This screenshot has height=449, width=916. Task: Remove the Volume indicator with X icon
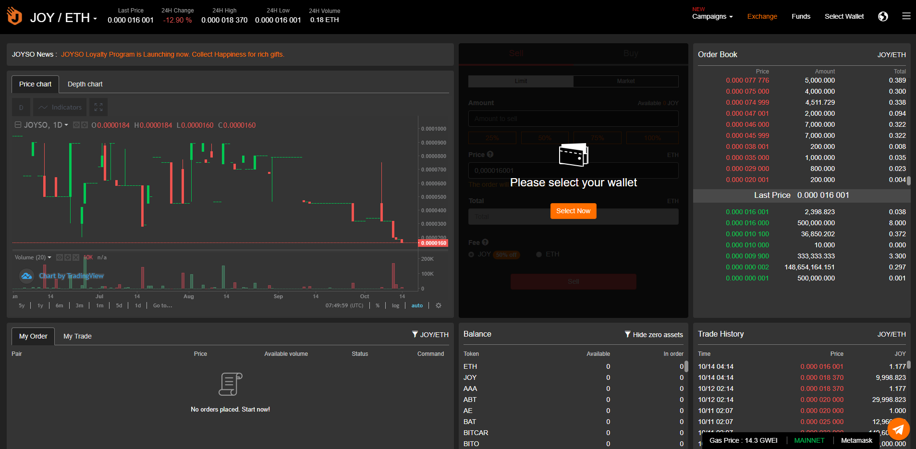[76, 257]
